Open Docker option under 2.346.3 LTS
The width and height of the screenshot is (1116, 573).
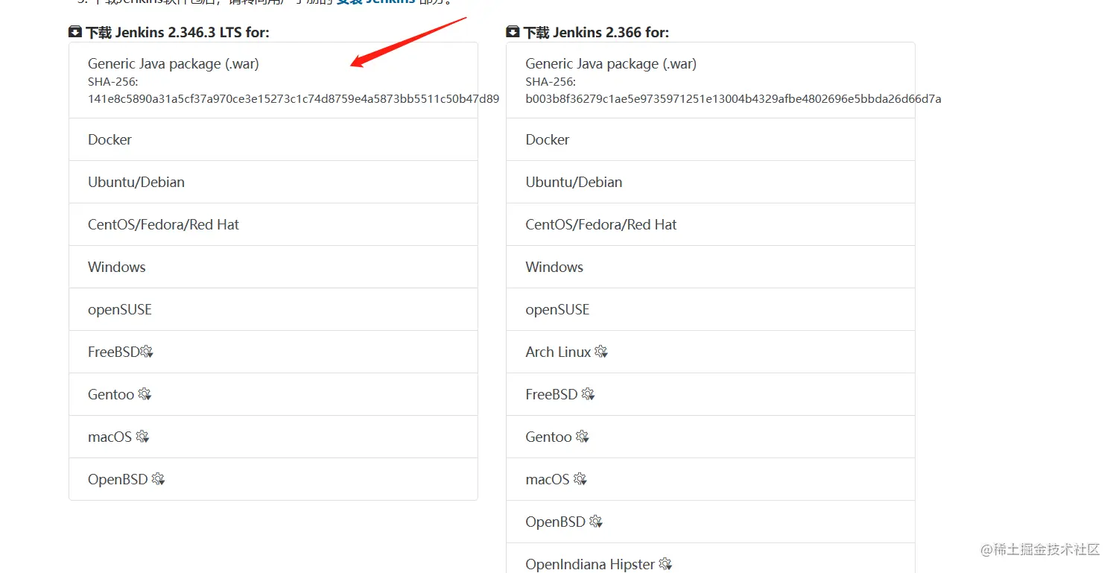tap(273, 139)
